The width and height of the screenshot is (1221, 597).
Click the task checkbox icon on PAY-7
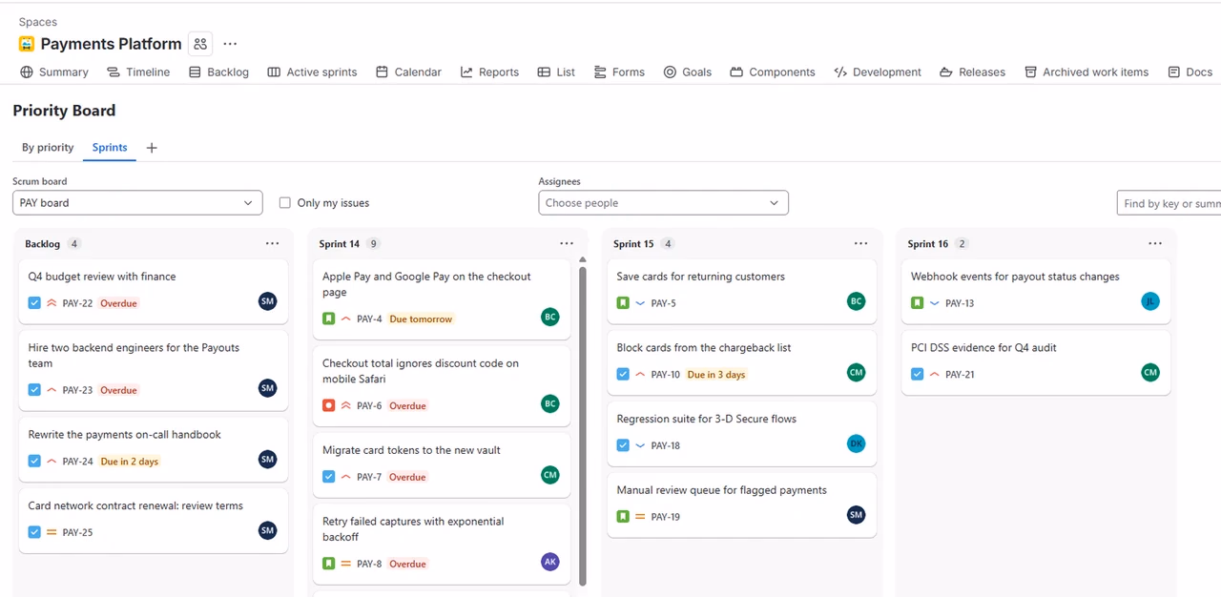point(329,477)
